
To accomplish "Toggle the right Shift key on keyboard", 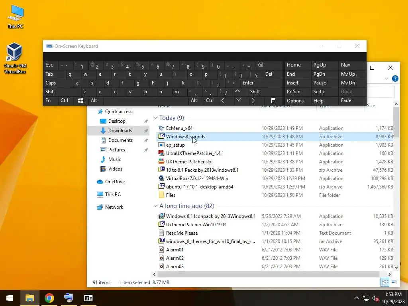I will tap(265, 92).
